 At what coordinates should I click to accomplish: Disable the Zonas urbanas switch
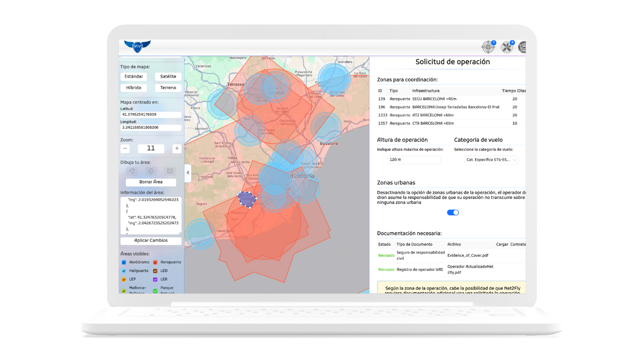(453, 213)
